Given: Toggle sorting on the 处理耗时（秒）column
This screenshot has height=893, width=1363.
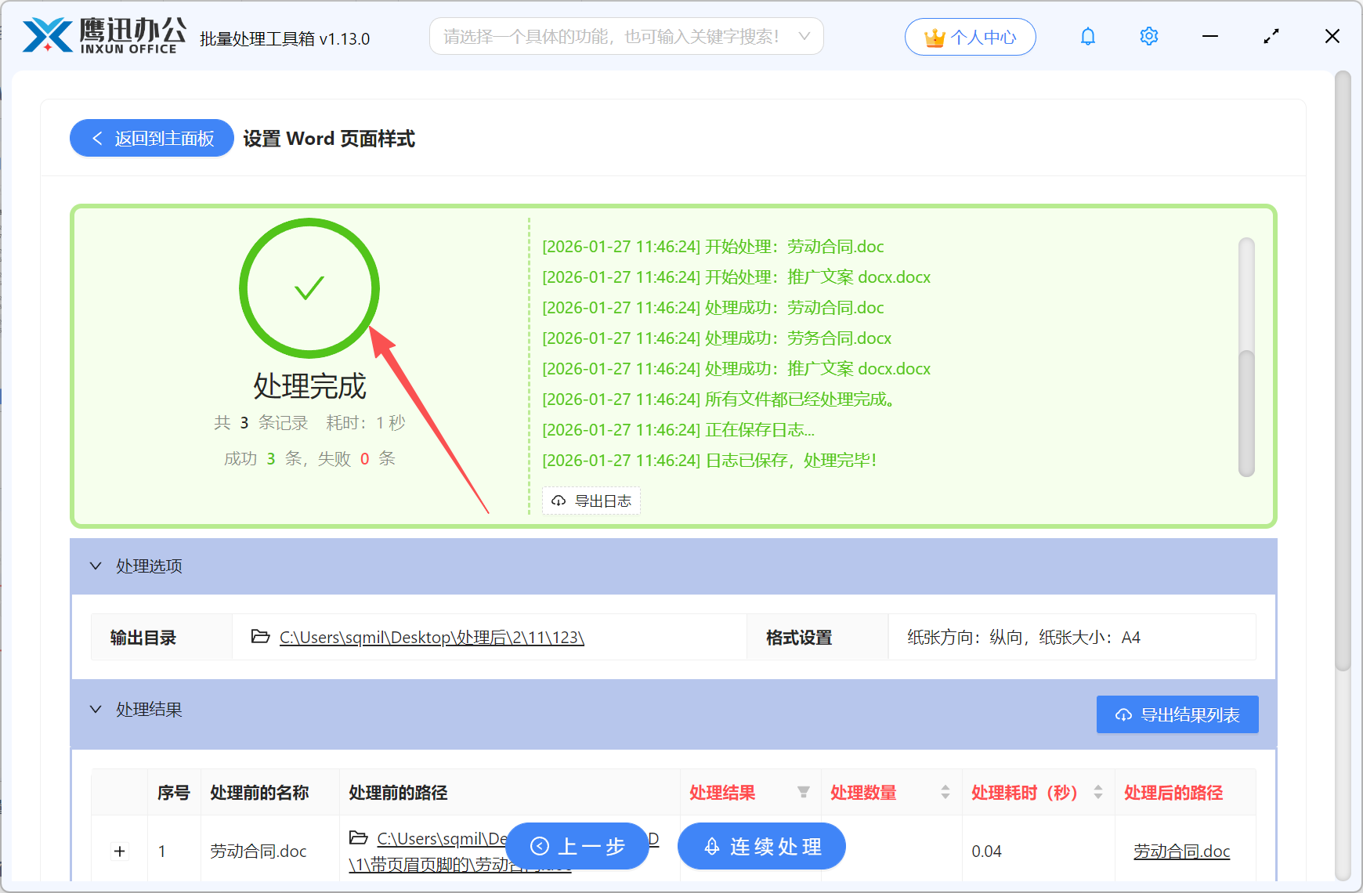Looking at the screenshot, I should [x=1097, y=792].
